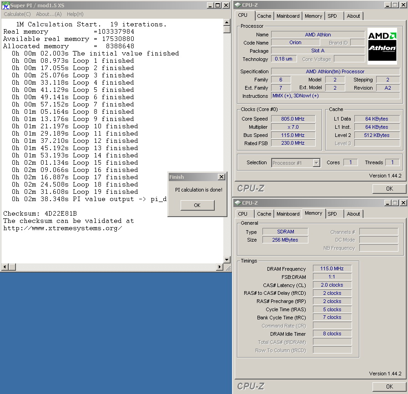The height and width of the screenshot is (394, 408).
Task: Click the Instructions field MMX (+), 3DNow! (+)
Action: [x=335, y=96]
